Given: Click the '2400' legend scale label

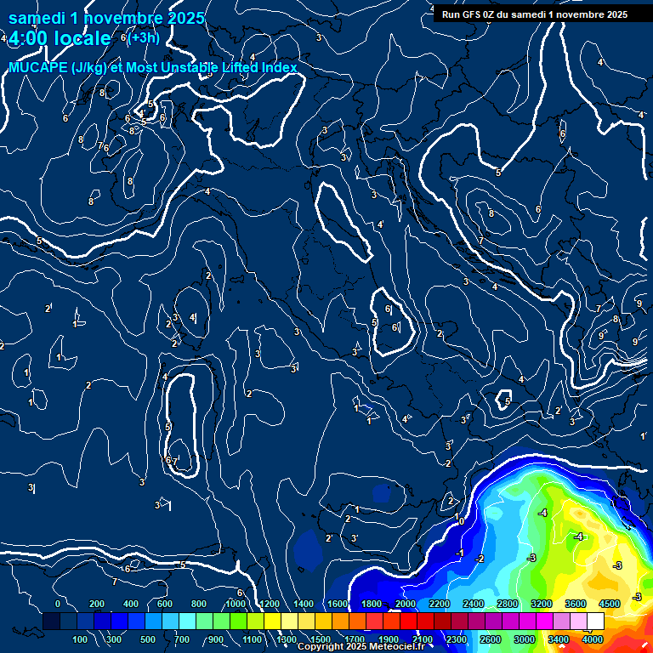Looking at the screenshot, I should pos(474,604).
